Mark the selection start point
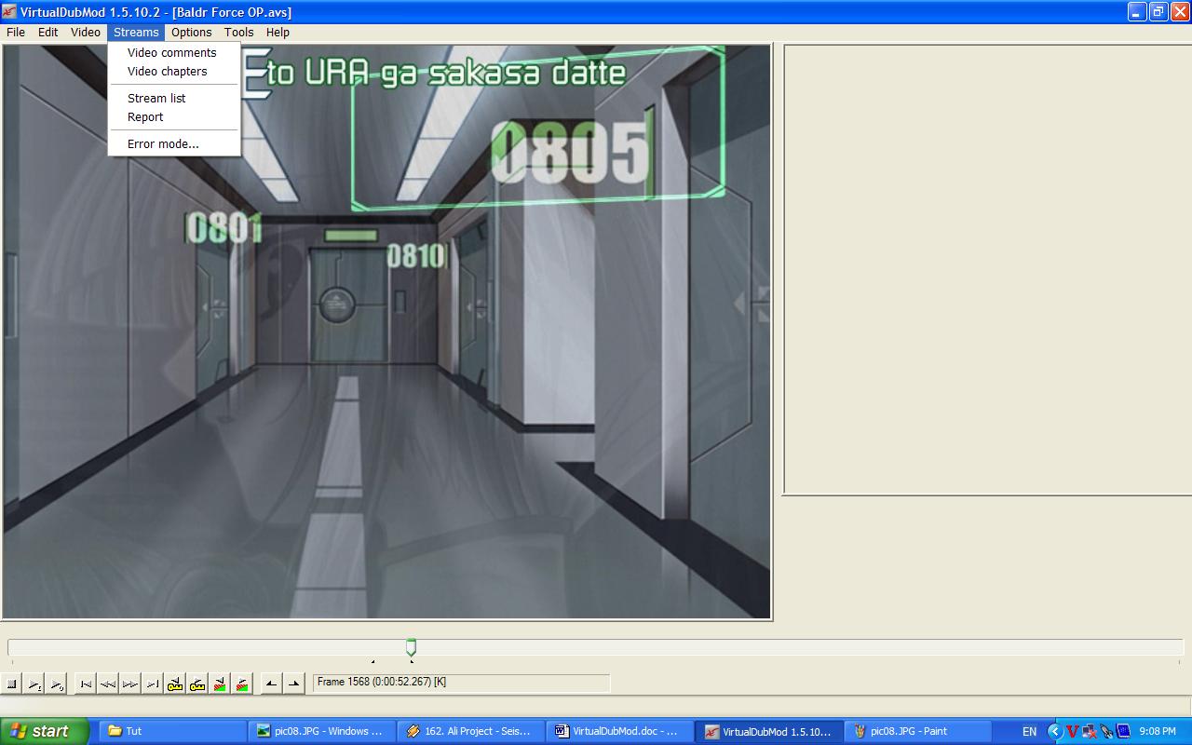This screenshot has width=1192, height=745. (271, 684)
